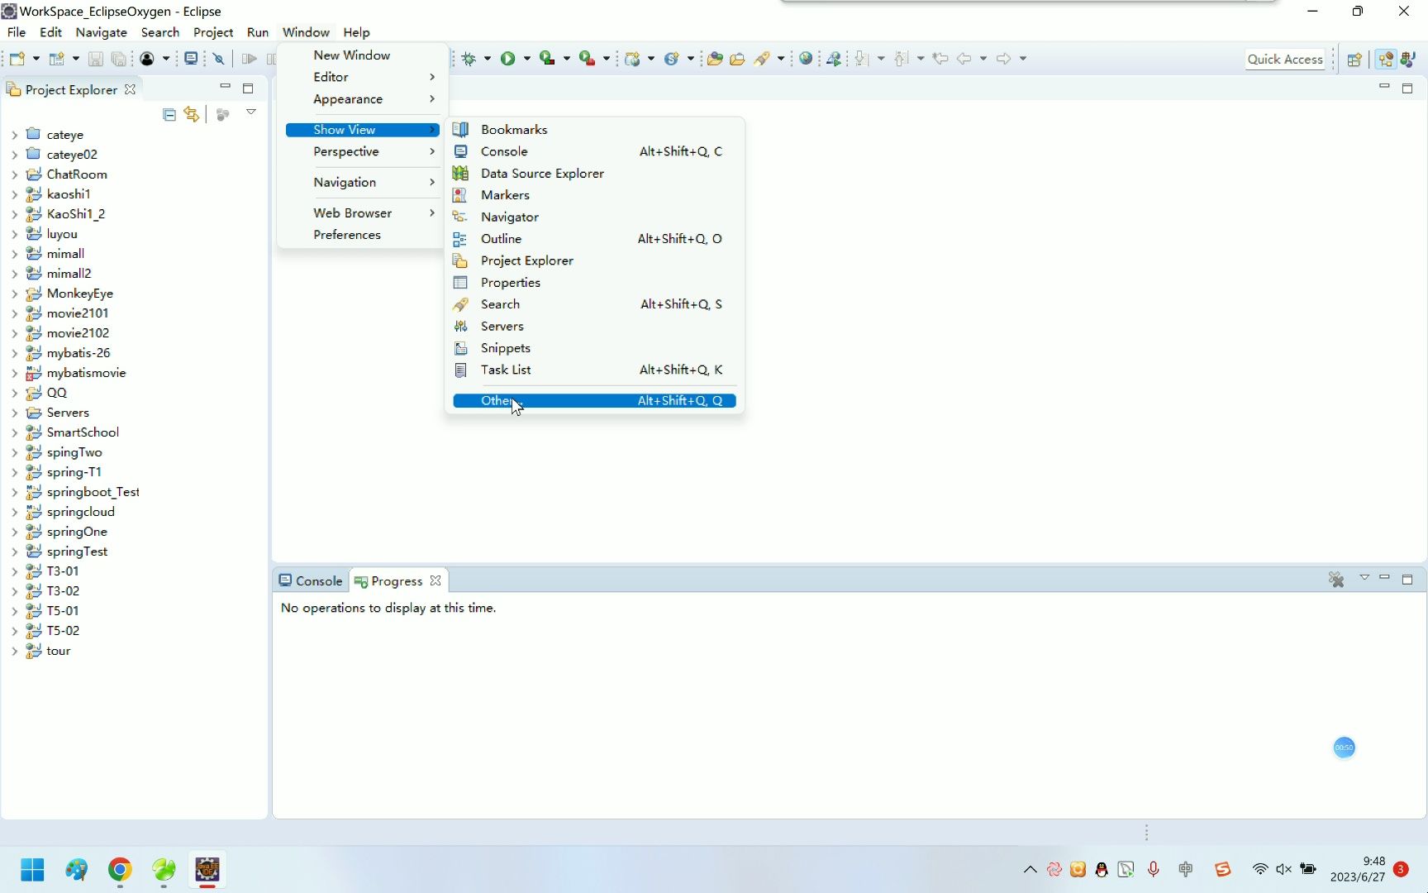Select Outline view entry
This screenshot has height=893, width=1428.
click(x=594, y=239)
